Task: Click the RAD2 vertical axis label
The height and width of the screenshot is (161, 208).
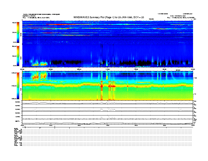Action: tap(21, 35)
